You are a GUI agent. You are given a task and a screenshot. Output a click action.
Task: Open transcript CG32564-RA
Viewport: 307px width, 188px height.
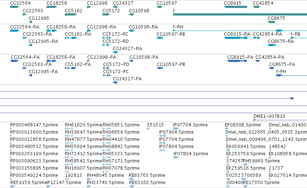(x=25, y=27)
